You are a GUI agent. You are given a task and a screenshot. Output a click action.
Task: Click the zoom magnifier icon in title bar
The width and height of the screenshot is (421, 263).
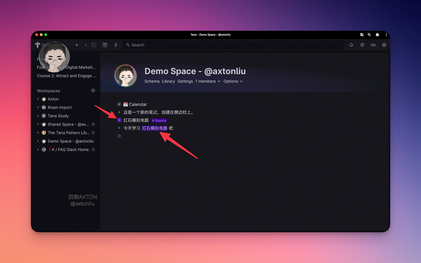(x=369, y=35)
